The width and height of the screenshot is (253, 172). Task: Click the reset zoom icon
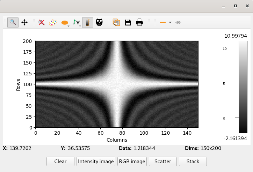coord(42,22)
